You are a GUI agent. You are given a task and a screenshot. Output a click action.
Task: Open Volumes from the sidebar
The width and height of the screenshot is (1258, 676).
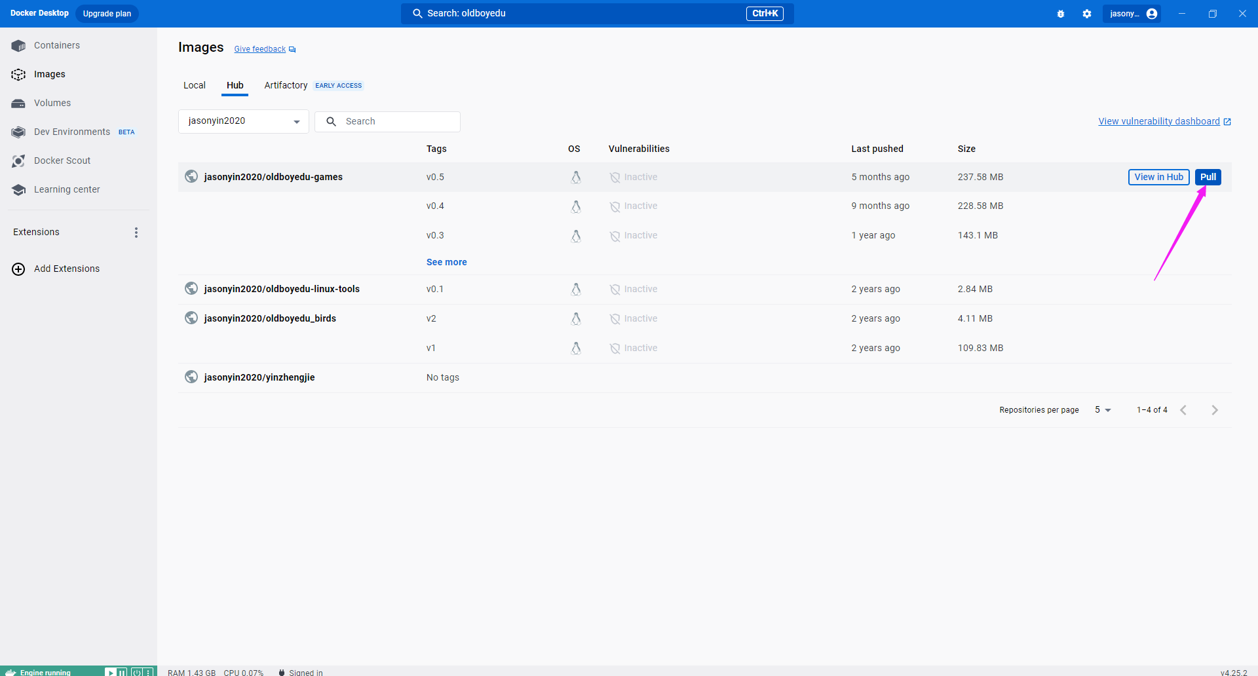tap(52, 103)
